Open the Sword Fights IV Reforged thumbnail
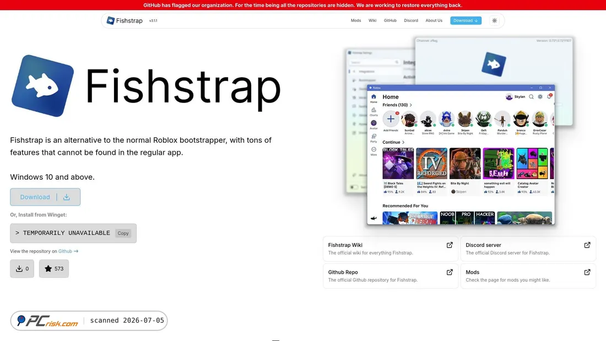 (x=432, y=164)
